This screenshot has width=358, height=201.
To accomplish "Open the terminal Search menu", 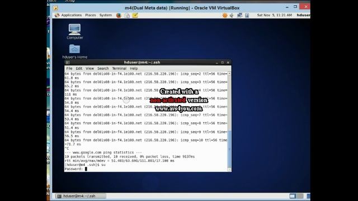I will click(103, 68).
